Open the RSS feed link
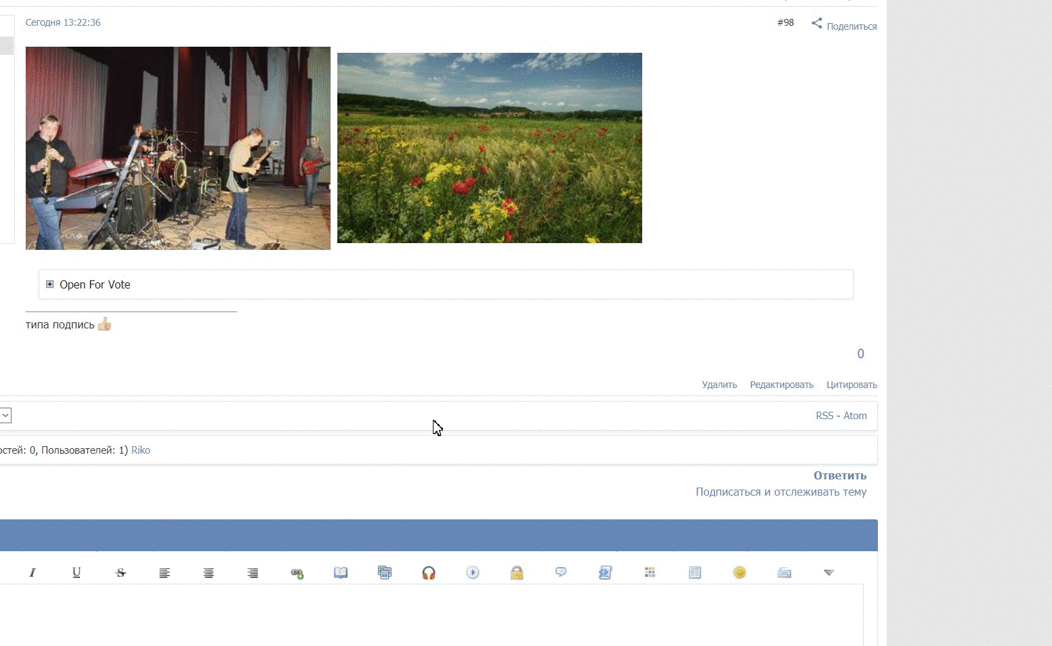 point(824,416)
